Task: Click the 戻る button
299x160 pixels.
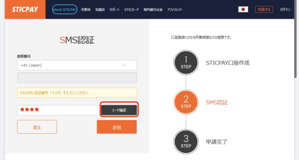Action: (37, 127)
